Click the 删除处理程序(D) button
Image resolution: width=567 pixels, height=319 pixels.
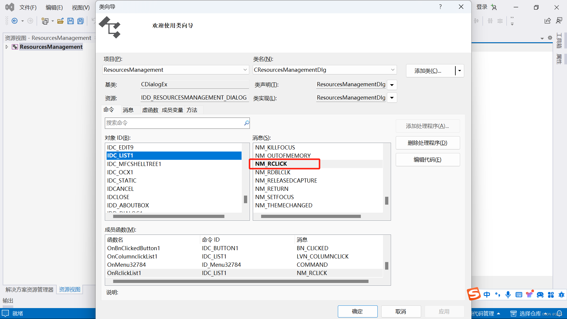click(x=428, y=143)
